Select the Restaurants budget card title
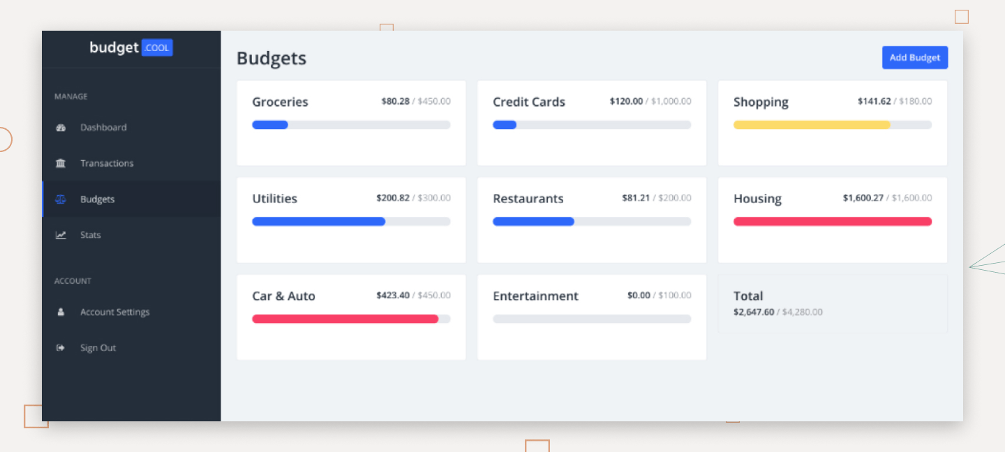The height and width of the screenshot is (452, 1005). point(528,199)
